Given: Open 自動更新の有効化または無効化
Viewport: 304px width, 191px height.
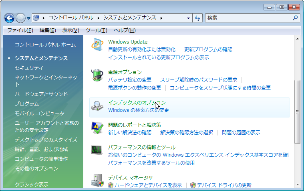Looking at the screenshot, I should click(x=142, y=49).
